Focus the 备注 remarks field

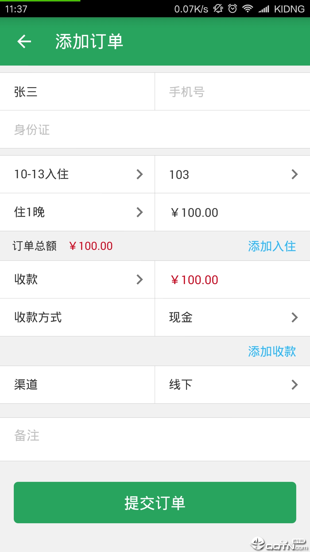pyautogui.click(x=155, y=439)
